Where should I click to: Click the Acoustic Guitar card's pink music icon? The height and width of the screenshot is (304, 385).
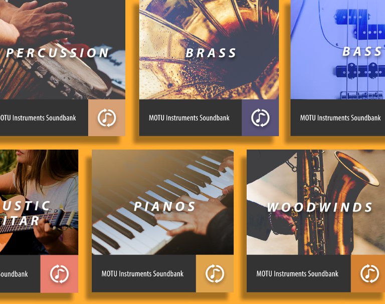60,274
